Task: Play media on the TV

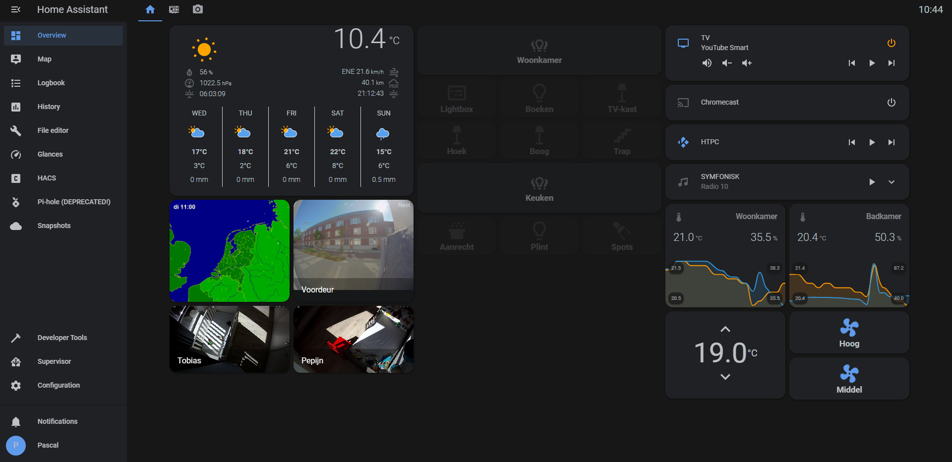Action: pos(872,63)
